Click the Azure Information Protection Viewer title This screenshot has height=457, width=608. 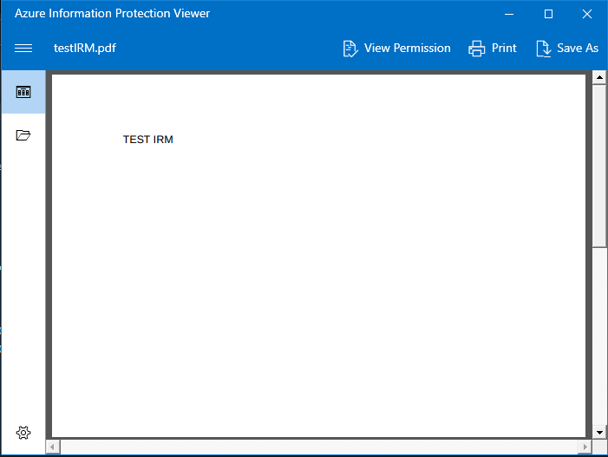[112, 14]
